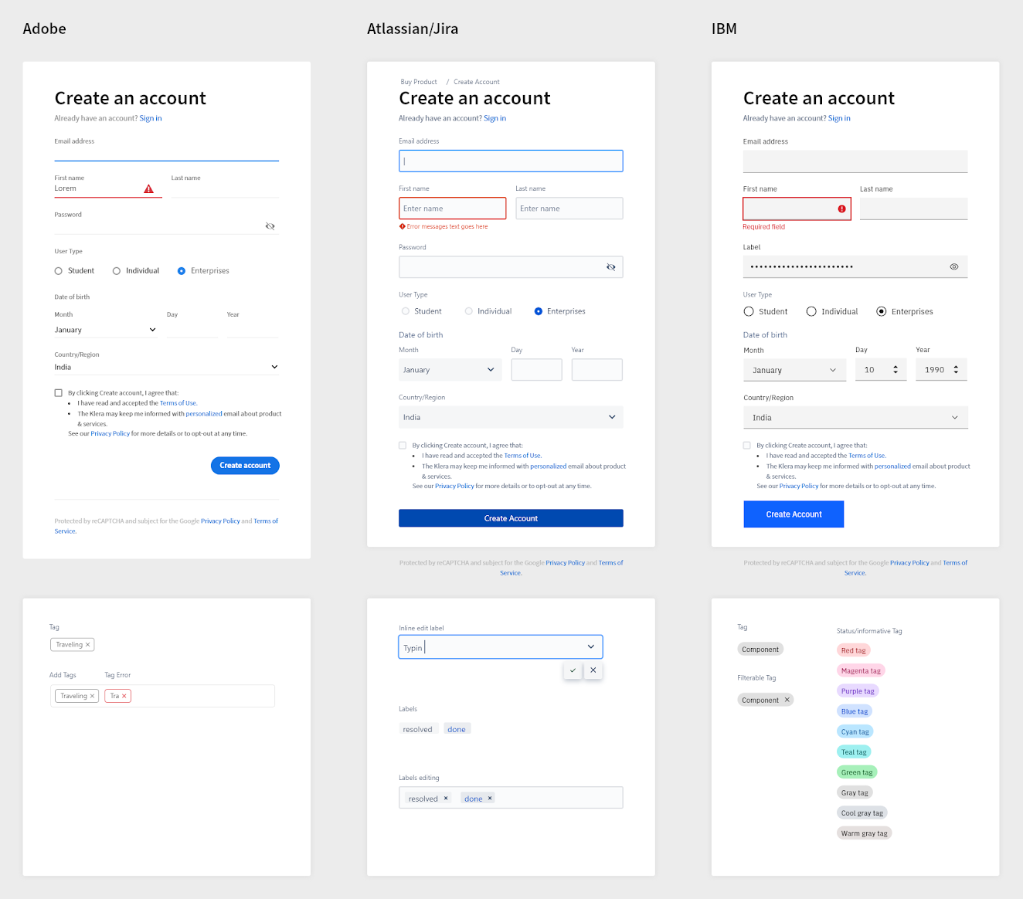Select Individual radio in Atlassian form
Screen dimensions: 1023x899
click(x=469, y=311)
